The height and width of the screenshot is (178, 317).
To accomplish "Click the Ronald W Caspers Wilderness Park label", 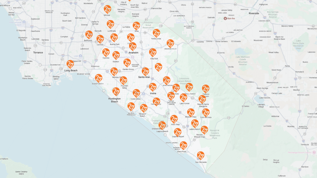I will coord(215,134).
